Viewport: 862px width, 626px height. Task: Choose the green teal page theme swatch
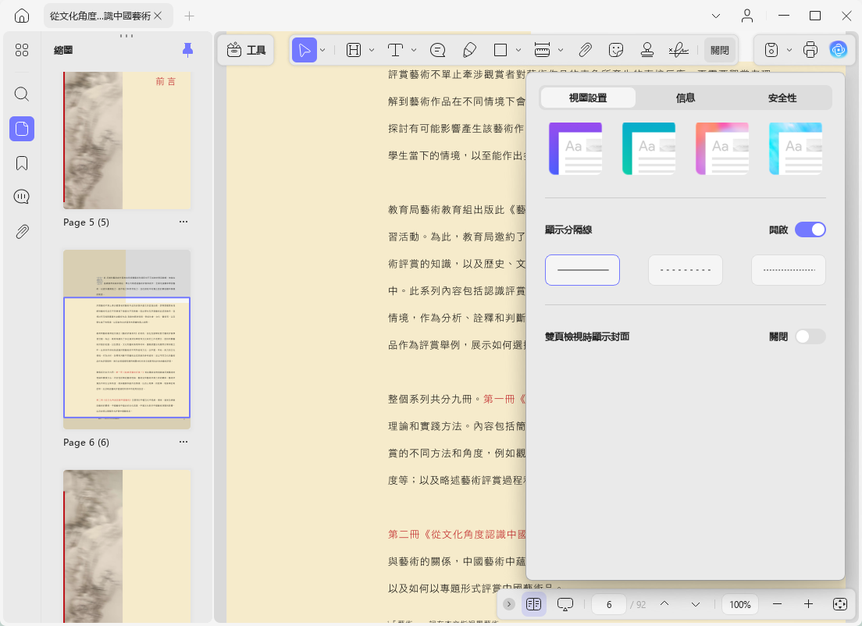(x=649, y=148)
